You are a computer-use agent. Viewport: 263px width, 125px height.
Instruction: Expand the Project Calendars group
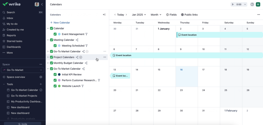tap(48, 57)
